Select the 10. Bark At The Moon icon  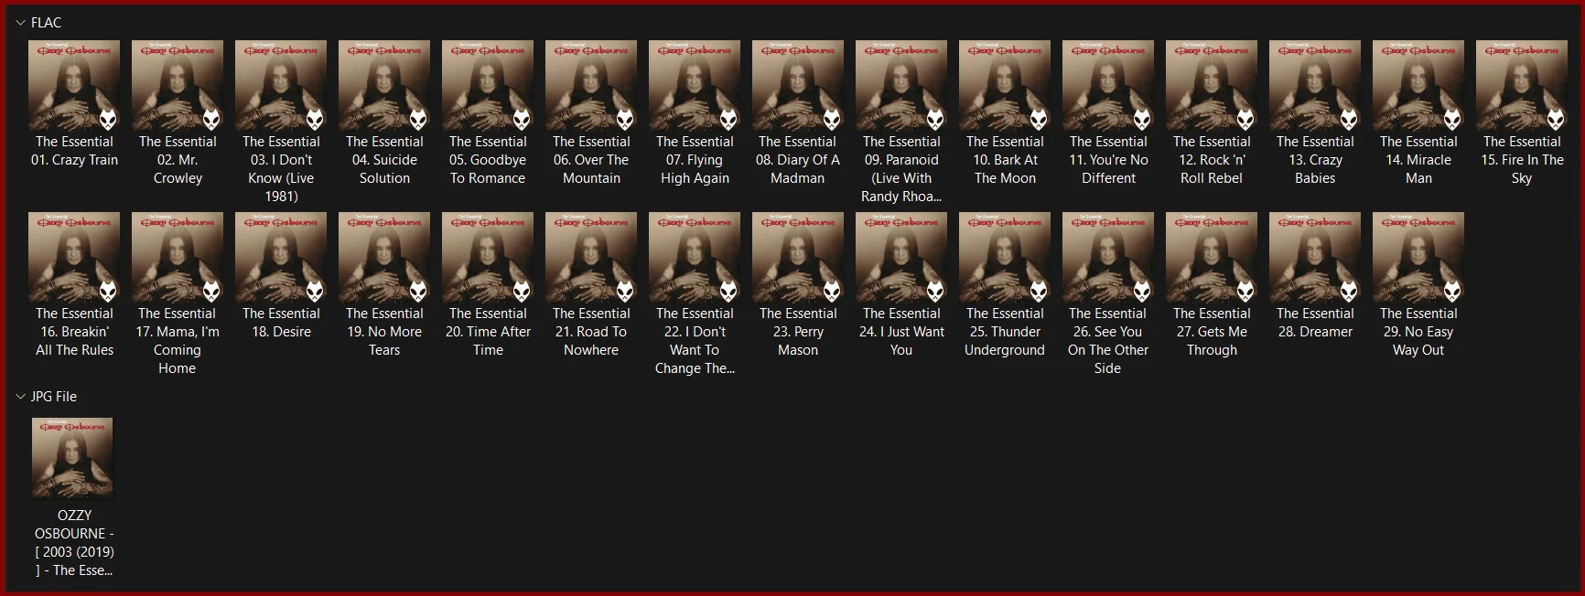coord(1005,86)
